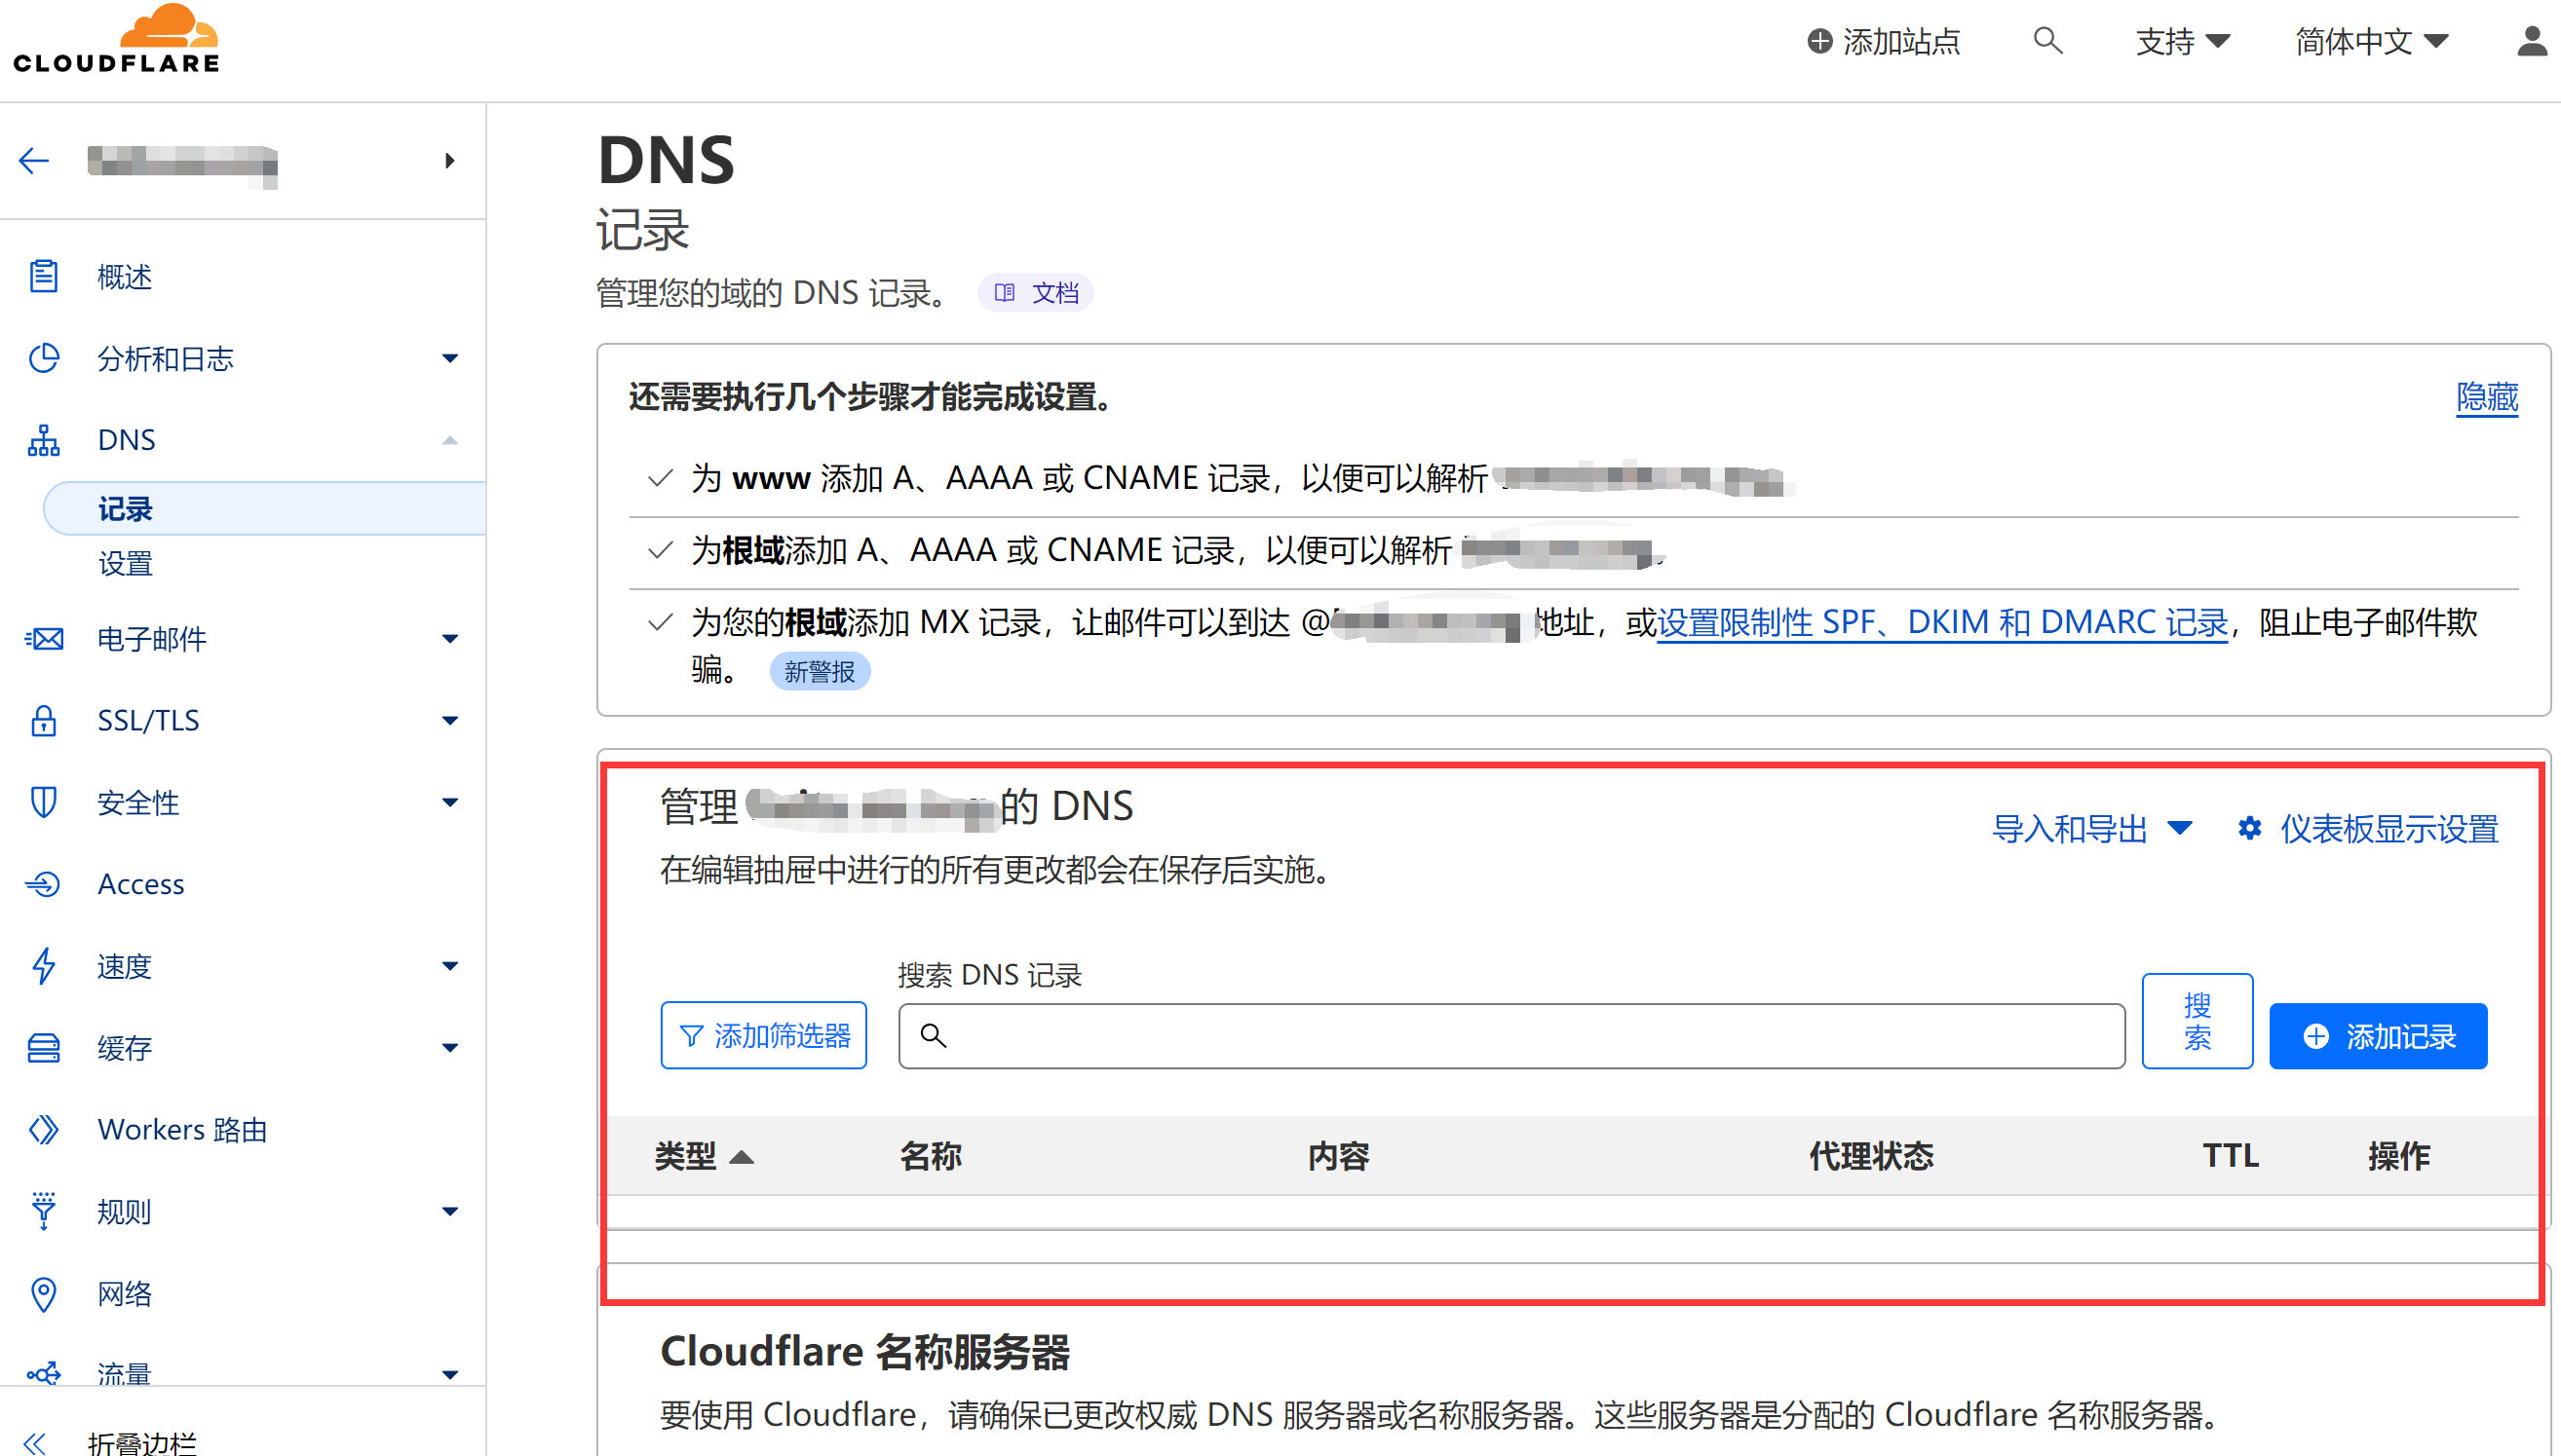Click the Speed lightning bolt icon

[x=43, y=966]
